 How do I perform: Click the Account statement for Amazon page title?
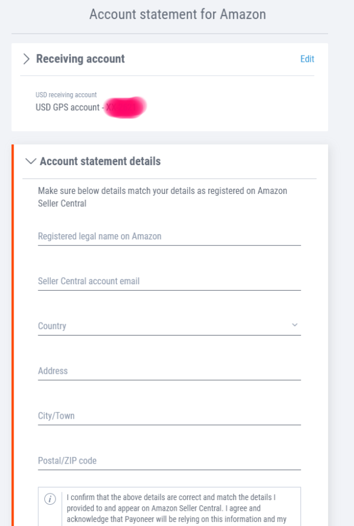[x=176, y=14]
